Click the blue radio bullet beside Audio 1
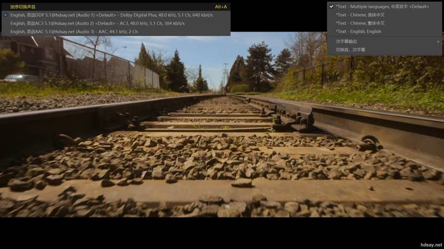The width and height of the screenshot is (444, 249). click(x=5, y=15)
